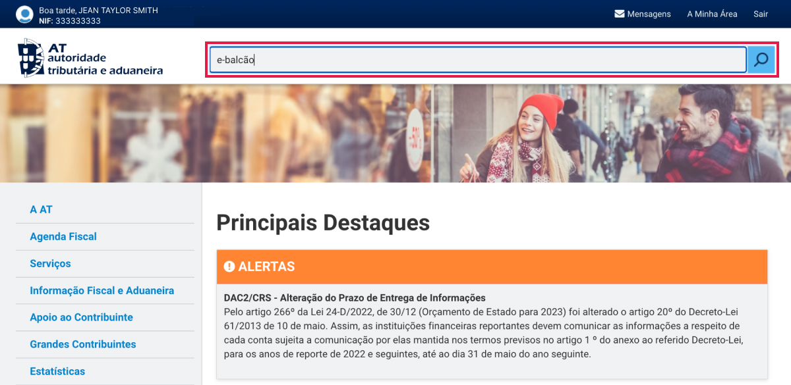Focus the e-balcão search field

tap(478, 60)
